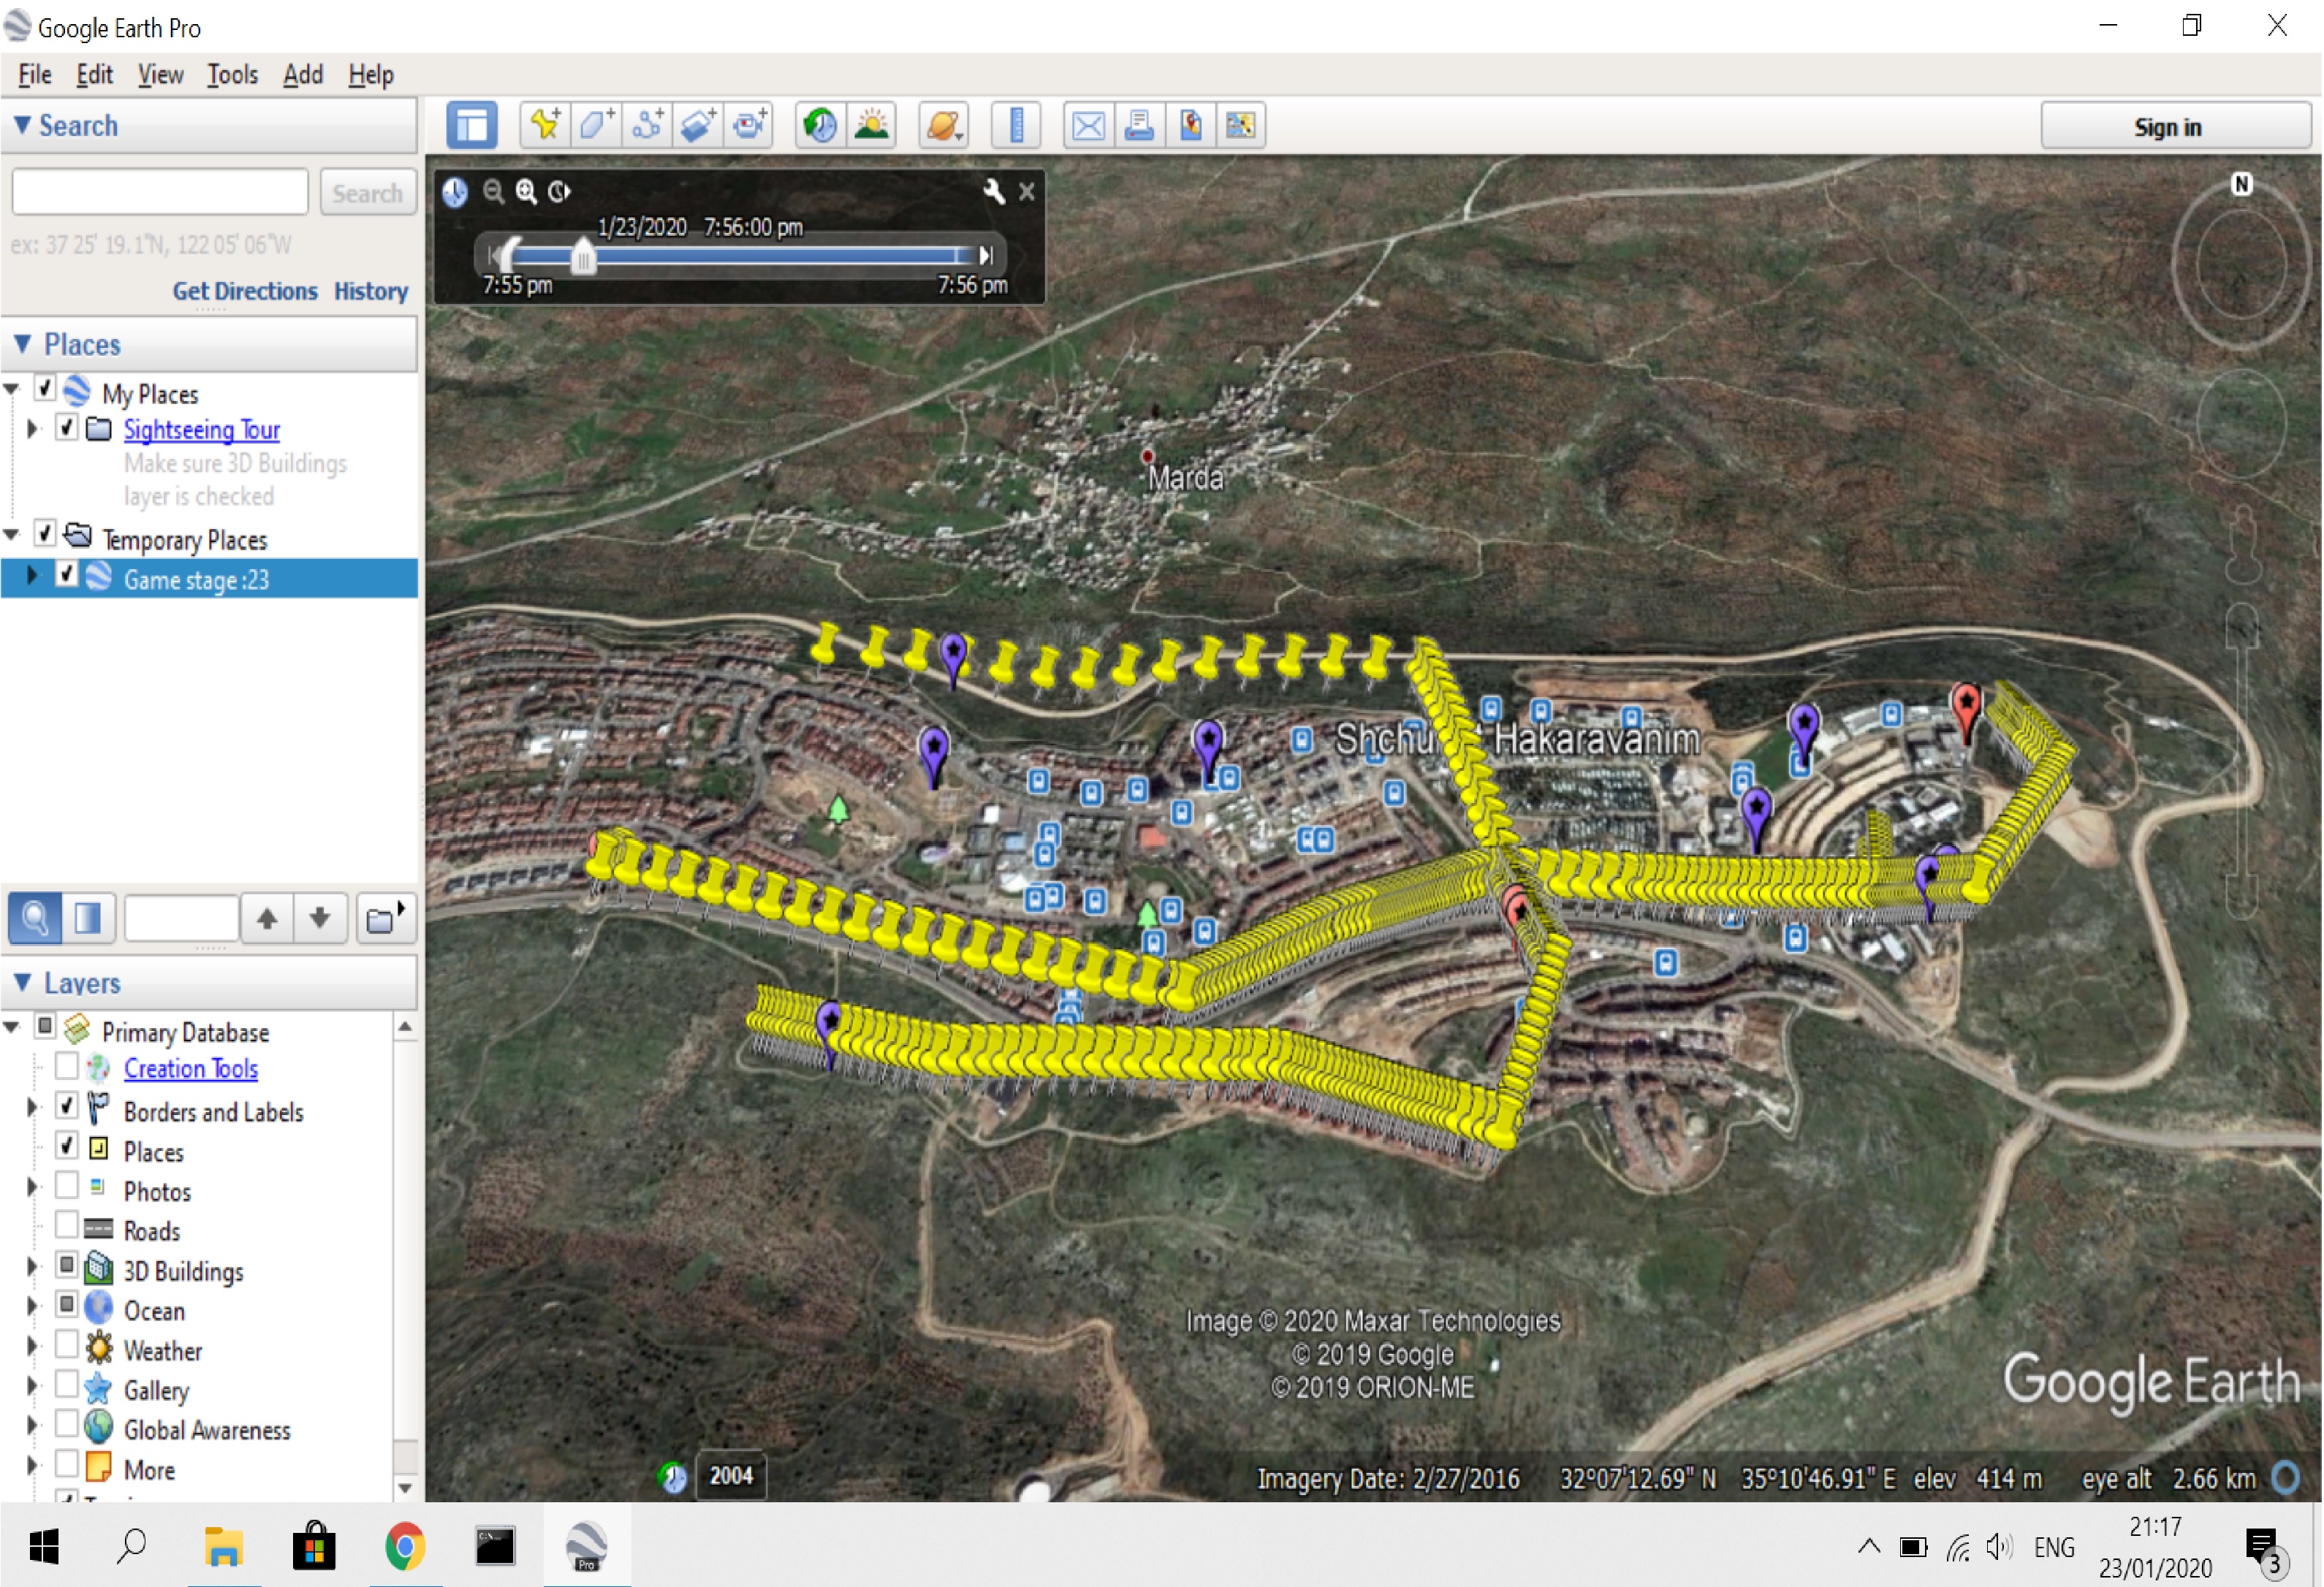Uncheck the Game stage :23 checkbox
The height and width of the screenshot is (1587, 2324).
(x=67, y=575)
